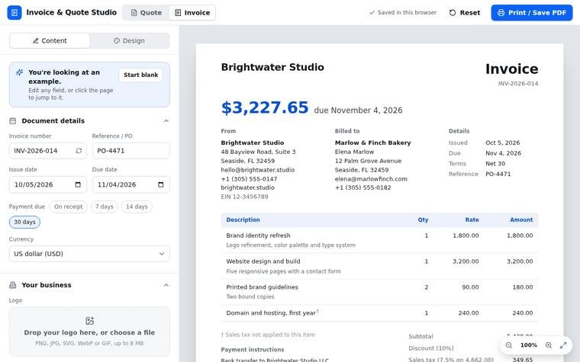The height and width of the screenshot is (362, 580).
Task: Select the 14 days payment term
Action: (137, 207)
